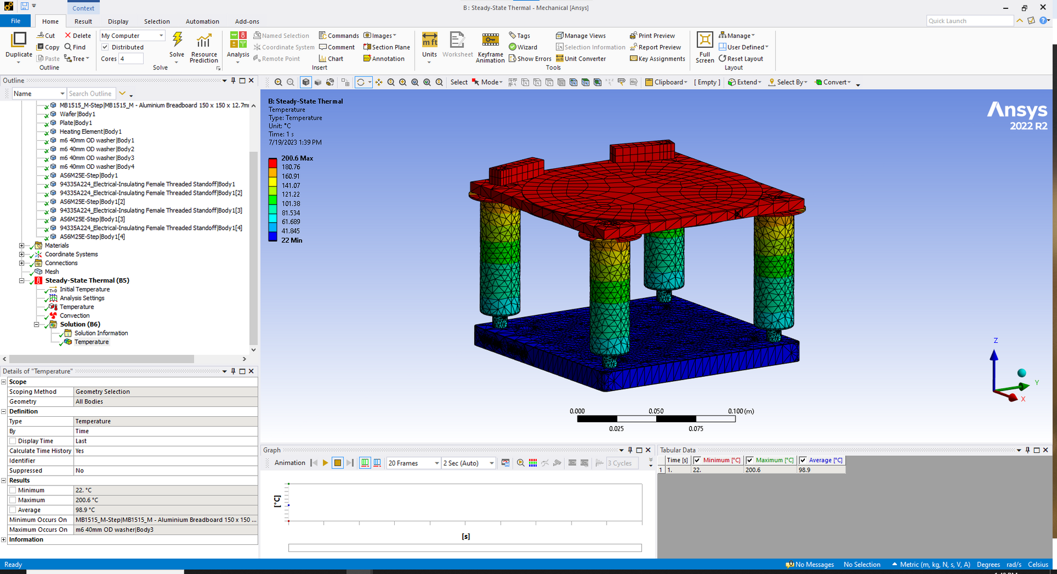The height and width of the screenshot is (574, 1057).
Task: Toggle shaded exterior and edges display
Action: 306,82
